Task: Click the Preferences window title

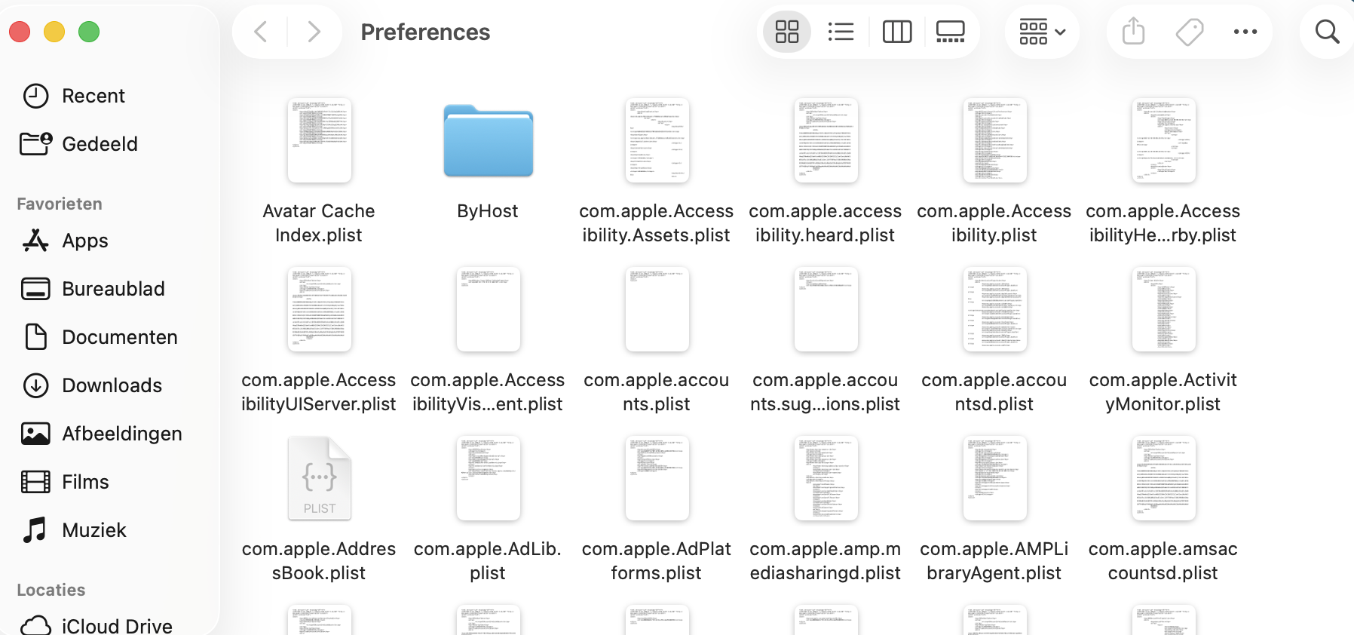Action: point(425,32)
